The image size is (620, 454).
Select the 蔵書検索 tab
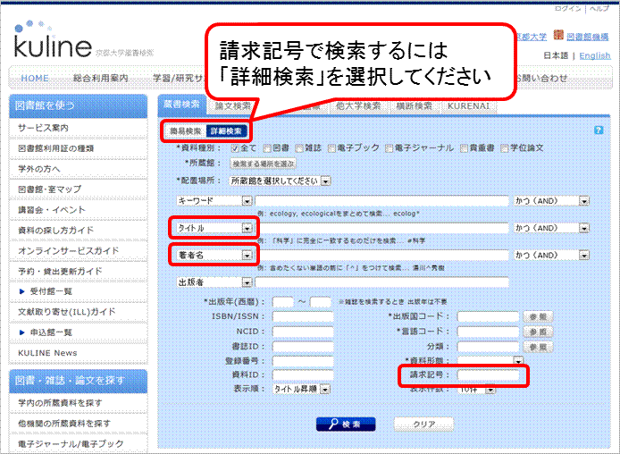click(182, 105)
